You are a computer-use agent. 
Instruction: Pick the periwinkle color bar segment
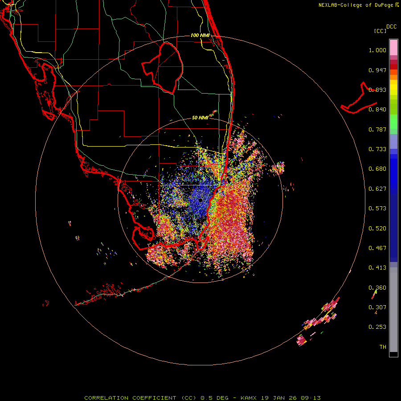[x=393, y=142]
